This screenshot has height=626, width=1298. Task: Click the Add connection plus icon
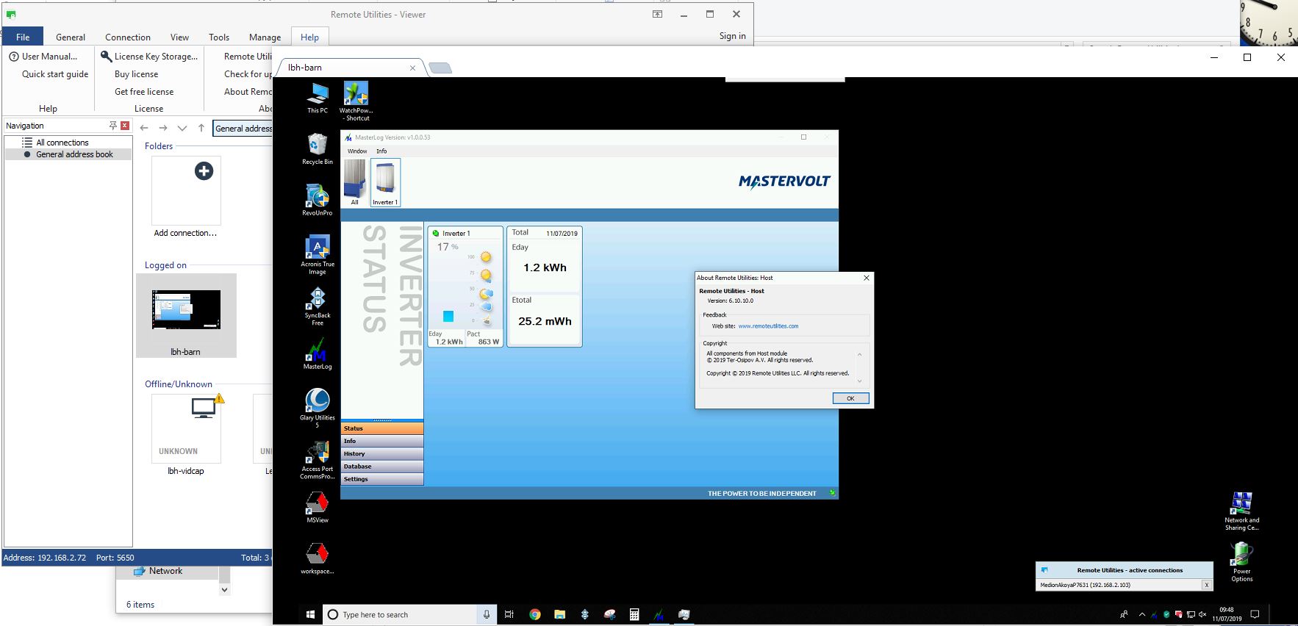click(204, 171)
